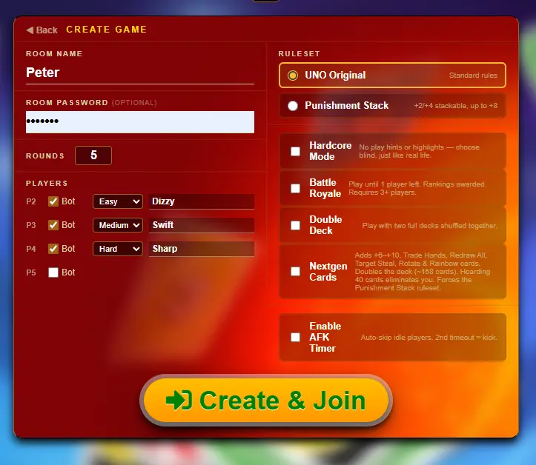Click the enter-door icon on Create & Join
Screen dimensions: 536x465
coord(179,400)
